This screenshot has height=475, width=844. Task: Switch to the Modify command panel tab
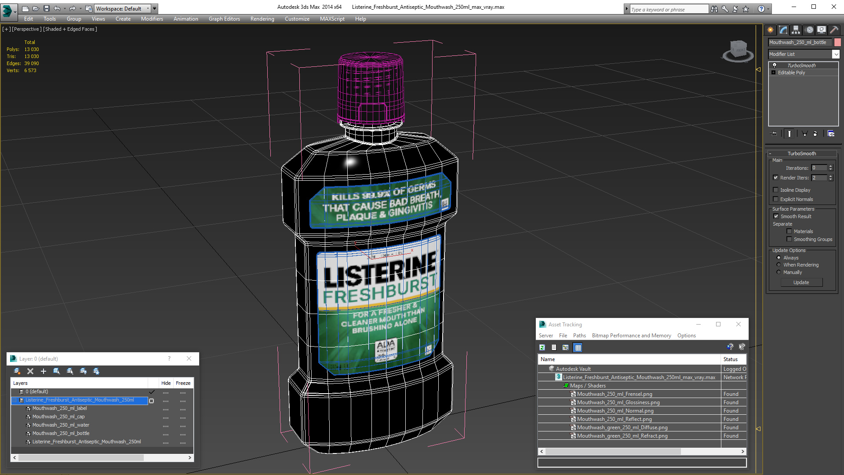(783, 30)
